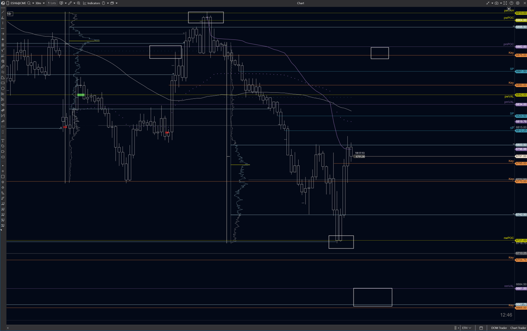Expand the window layout dropdown arrow
The width and height of the screenshot is (527, 331).
(x=116, y=3)
